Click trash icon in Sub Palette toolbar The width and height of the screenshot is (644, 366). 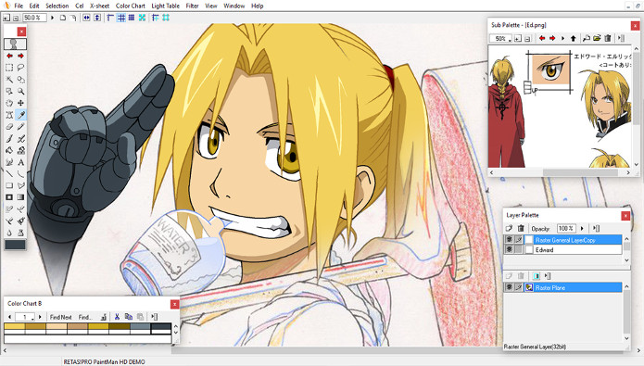[x=608, y=38]
